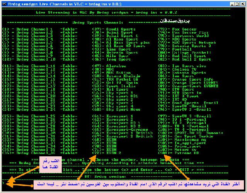Click channel "(68)- ESPN"

pos(104,140)
